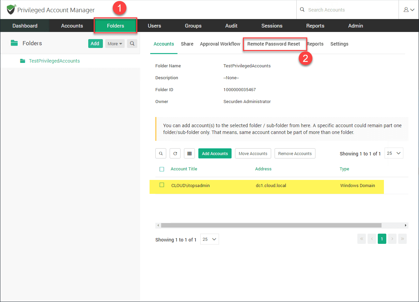Sort by the Account Title column header
Viewport: 419px width, 302px height.
[184, 169]
